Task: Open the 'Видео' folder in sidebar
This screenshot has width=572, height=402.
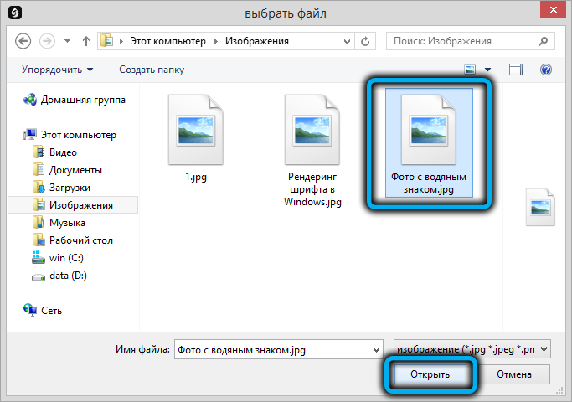Action: 63,152
